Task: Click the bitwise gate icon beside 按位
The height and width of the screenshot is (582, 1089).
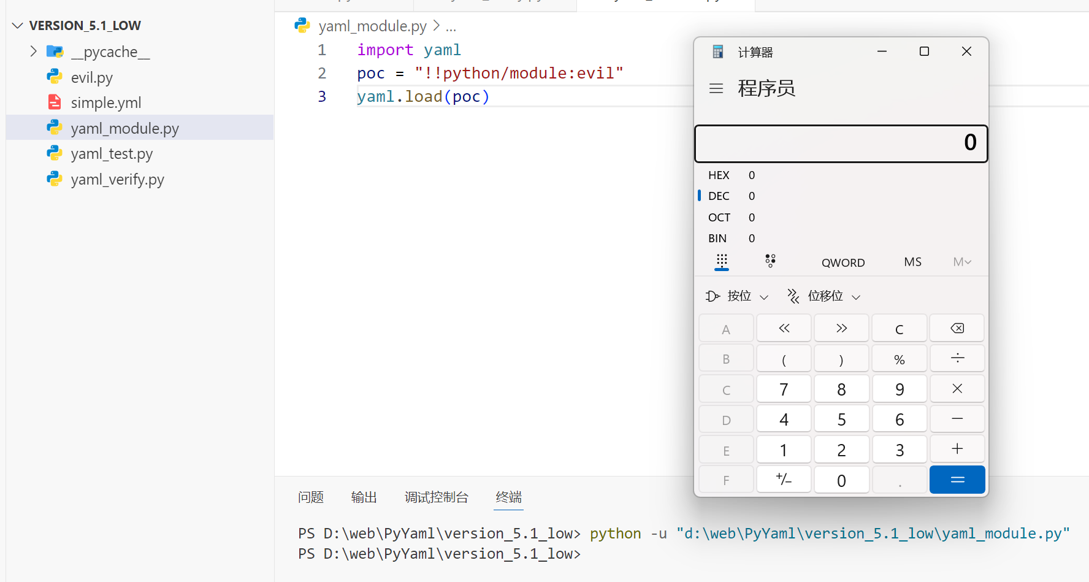Action: point(713,296)
